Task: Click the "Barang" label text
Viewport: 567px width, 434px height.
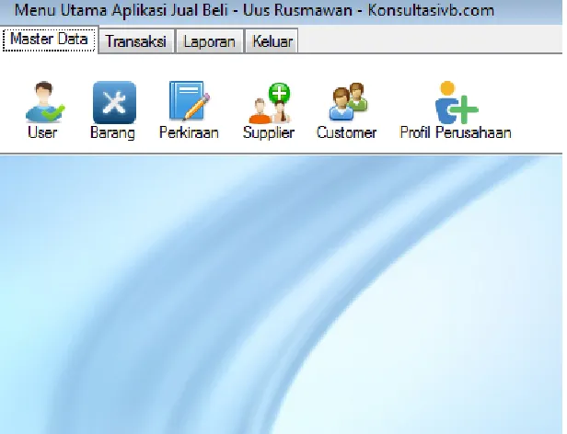Action: click(x=113, y=133)
